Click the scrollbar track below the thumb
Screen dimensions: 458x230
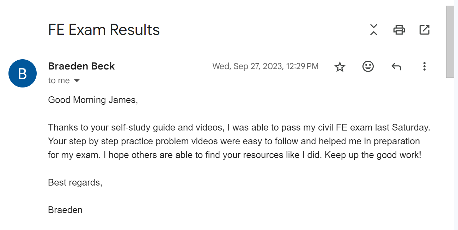coord(451,154)
